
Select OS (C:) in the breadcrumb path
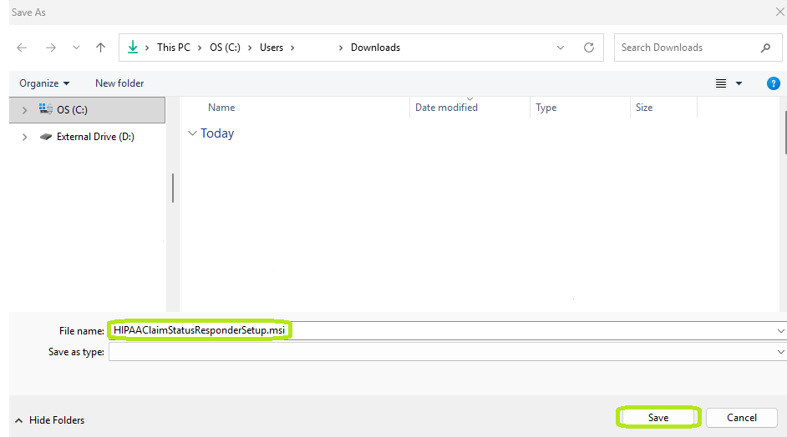point(225,48)
